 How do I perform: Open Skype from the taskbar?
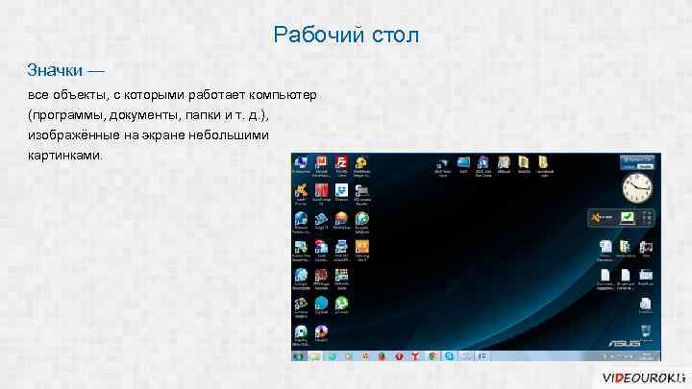coord(449,356)
